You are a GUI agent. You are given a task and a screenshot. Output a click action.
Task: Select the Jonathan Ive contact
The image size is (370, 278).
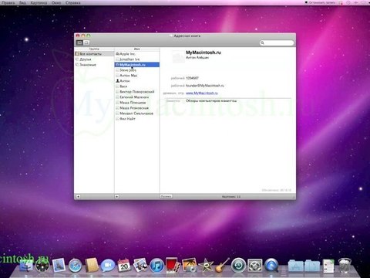[137, 59]
